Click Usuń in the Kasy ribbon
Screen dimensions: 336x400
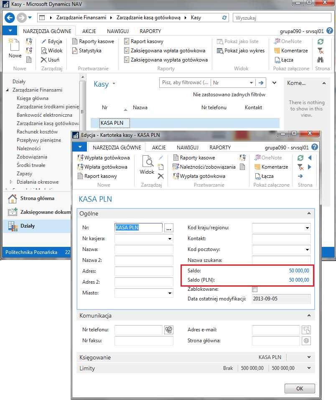pyautogui.click(x=50, y=60)
